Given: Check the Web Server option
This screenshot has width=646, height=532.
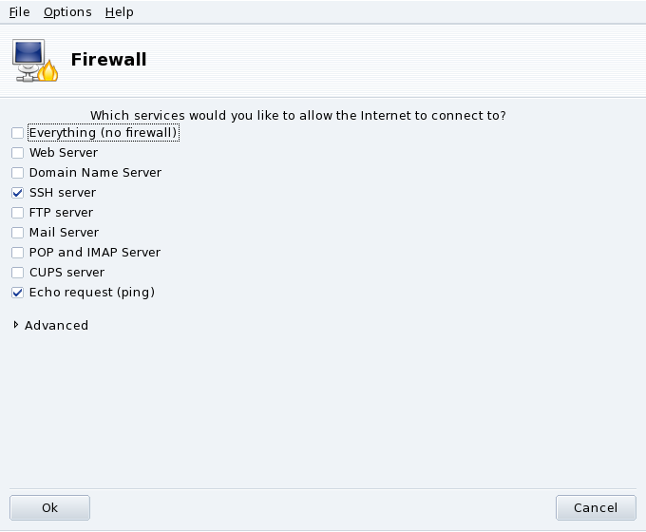Looking at the screenshot, I should coord(17,153).
